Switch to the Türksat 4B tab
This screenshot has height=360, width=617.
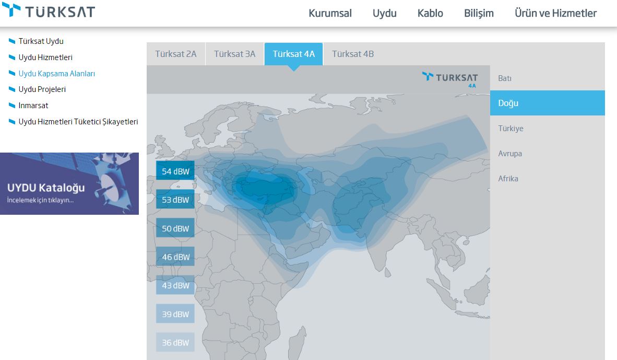352,54
